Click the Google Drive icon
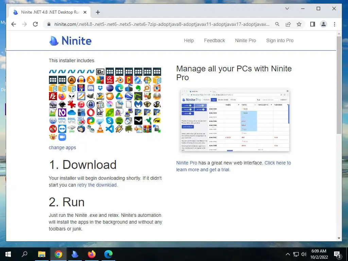348x261 pixels. point(119,96)
